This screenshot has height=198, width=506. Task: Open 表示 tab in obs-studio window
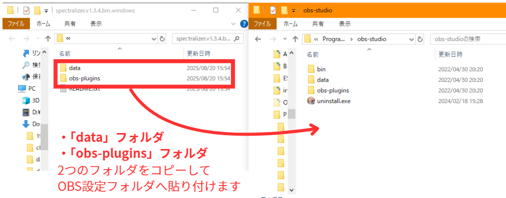[x=345, y=24]
